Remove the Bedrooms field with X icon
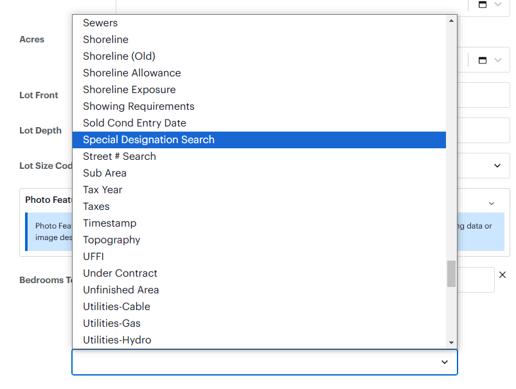This screenshot has height=389, width=516. [502, 275]
